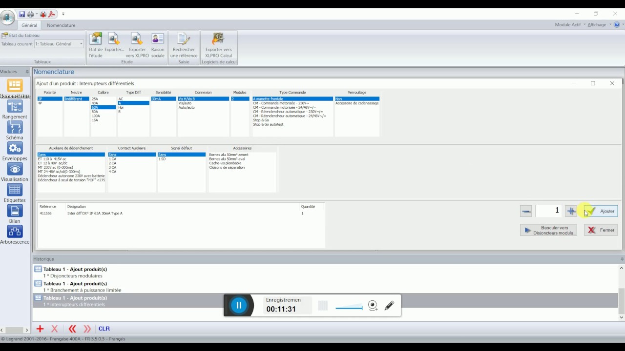Click the Exporter... ribbon icon
The image size is (625, 351).
pos(114,43)
